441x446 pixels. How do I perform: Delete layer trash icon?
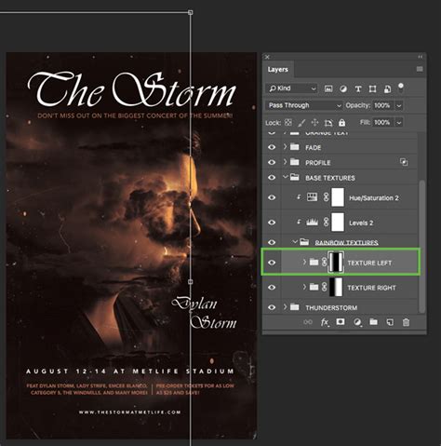(406, 322)
